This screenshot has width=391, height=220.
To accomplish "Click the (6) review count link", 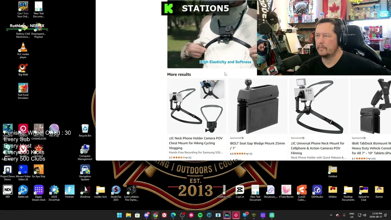I will (190, 158).
